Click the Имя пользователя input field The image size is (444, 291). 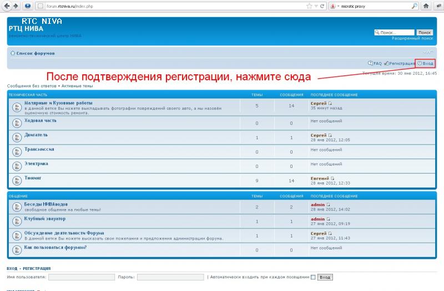coord(82,277)
